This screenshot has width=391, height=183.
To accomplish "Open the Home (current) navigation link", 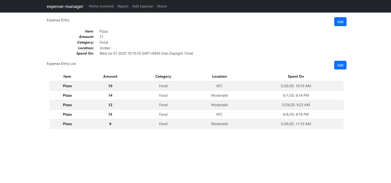I will (101, 6).
